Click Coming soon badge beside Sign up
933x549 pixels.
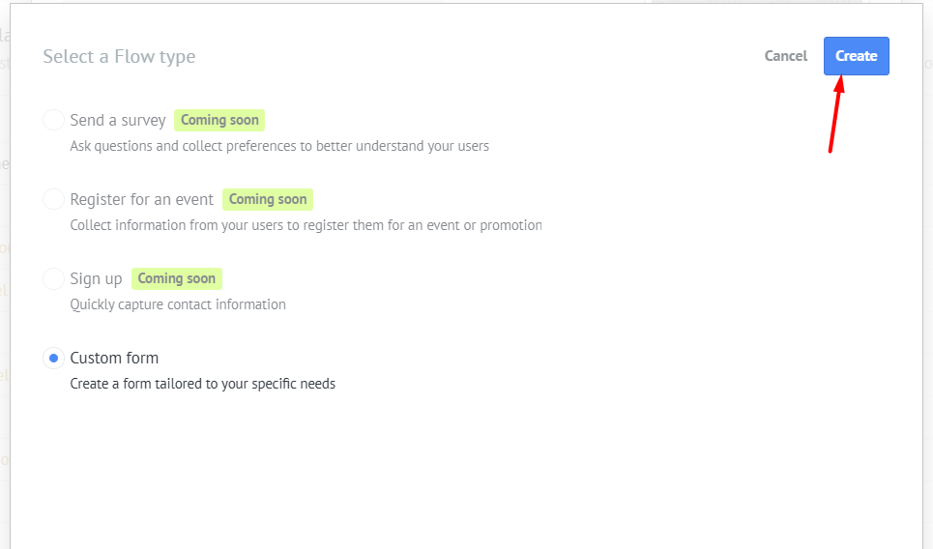click(x=177, y=278)
